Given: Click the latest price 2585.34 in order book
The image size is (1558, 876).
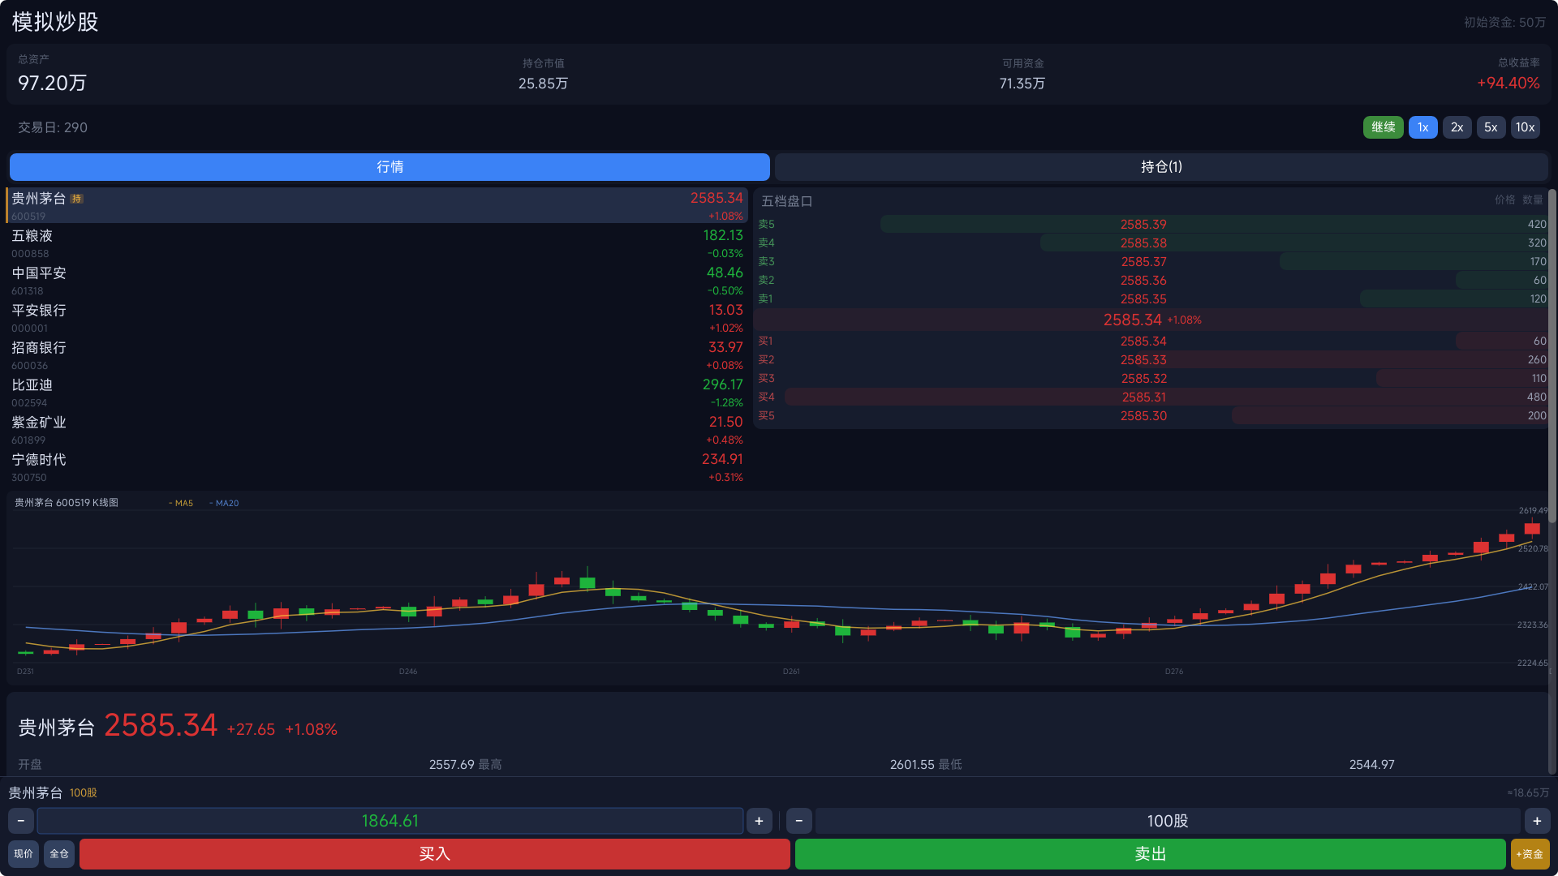Looking at the screenshot, I should pos(1132,320).
